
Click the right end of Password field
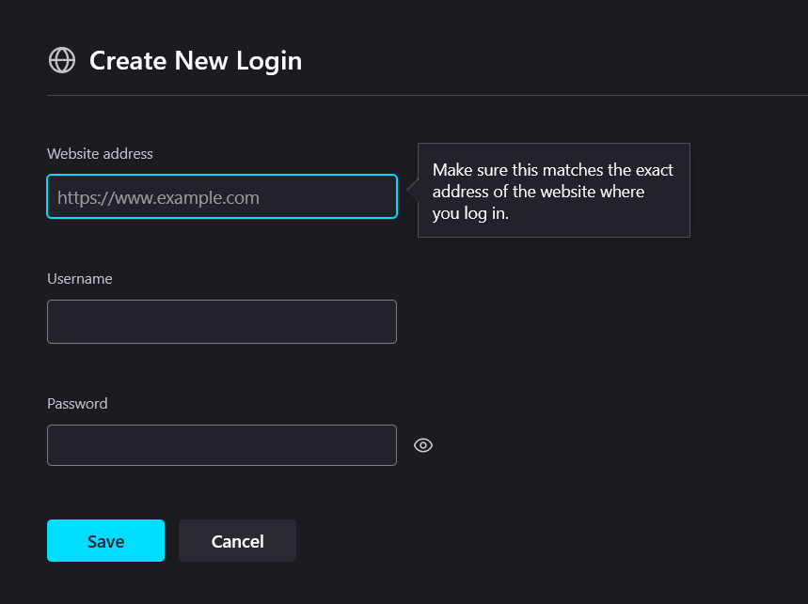point(381,445)
